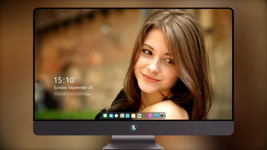The width and height of the screenshot is (267, 150).
Task: Open the green-and-blue document app beside the Clock
Action: (x=122, y=116)
